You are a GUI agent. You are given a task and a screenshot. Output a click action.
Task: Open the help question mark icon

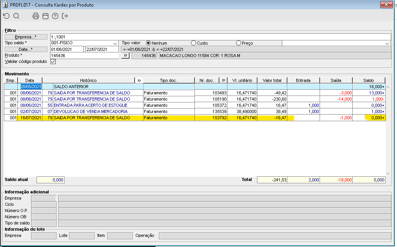tap(55, 16)
